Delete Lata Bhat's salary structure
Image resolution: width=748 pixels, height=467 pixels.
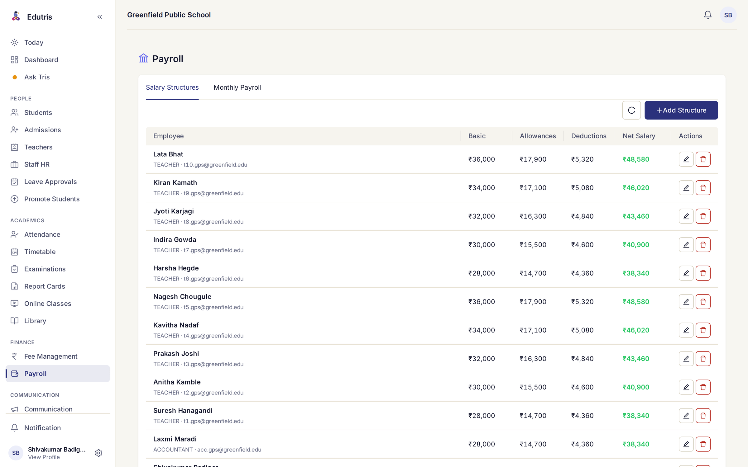click(703, 159)
